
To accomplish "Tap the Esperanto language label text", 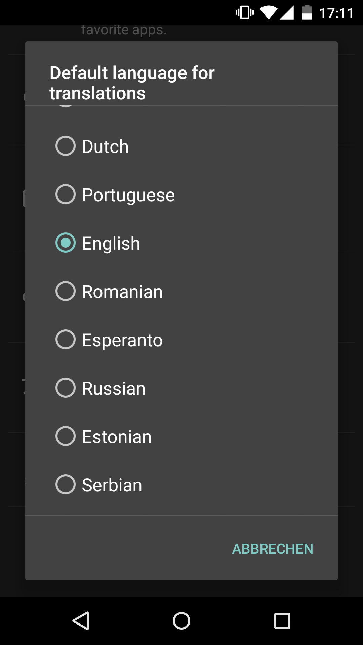I will coord(122,340).
